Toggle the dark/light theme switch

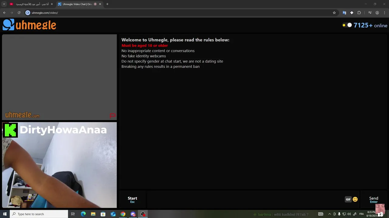(347, 25)
